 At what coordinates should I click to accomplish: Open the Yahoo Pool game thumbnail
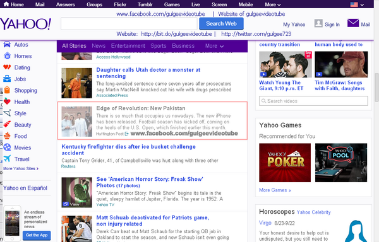(x=341, y=163)
